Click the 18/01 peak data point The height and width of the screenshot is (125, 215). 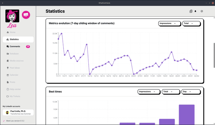pyautogui.click(x=172, y=52)
